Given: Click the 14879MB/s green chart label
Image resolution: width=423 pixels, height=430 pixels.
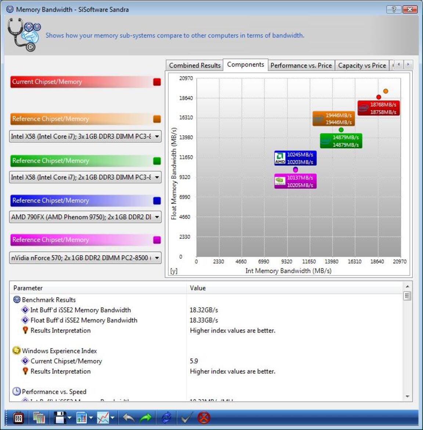Looking at the screenshot, I should tap(341, 141).
